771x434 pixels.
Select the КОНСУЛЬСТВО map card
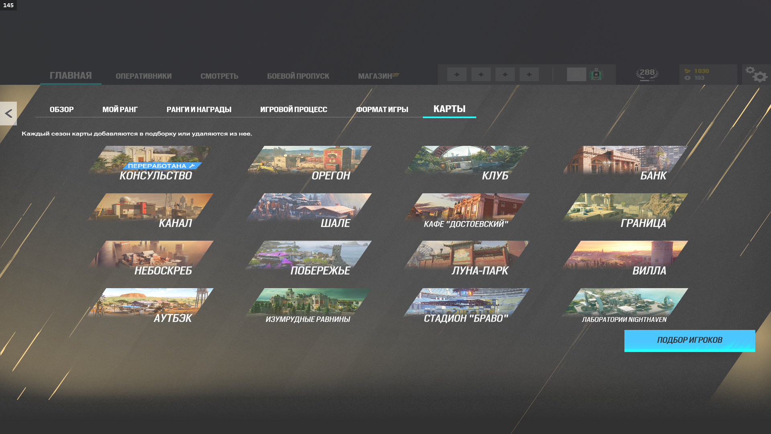(x=150, y=164)
